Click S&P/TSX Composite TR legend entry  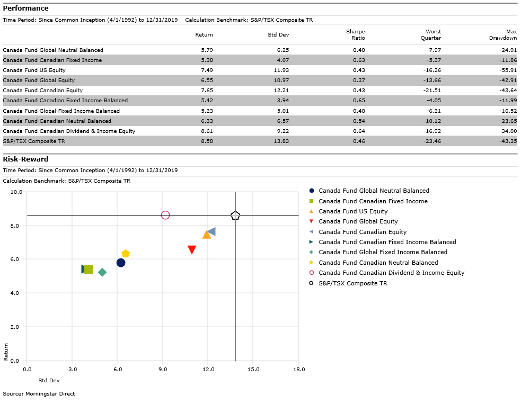point(352,283)
